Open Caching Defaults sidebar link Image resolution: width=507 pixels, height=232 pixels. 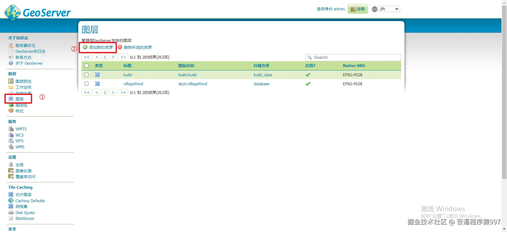click(30, 201)
